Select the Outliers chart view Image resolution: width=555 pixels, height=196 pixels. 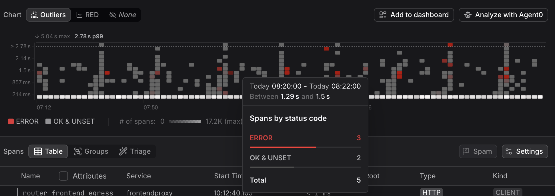(49, 15)
